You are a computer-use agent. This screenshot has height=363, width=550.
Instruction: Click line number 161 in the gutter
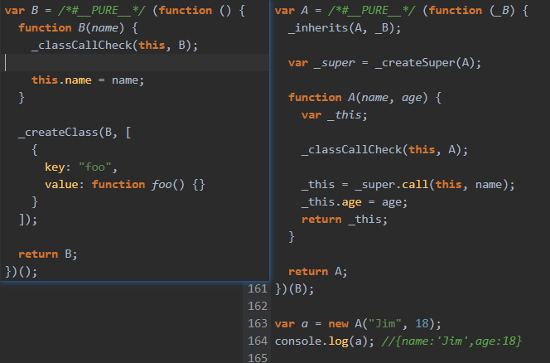(258, 289)
